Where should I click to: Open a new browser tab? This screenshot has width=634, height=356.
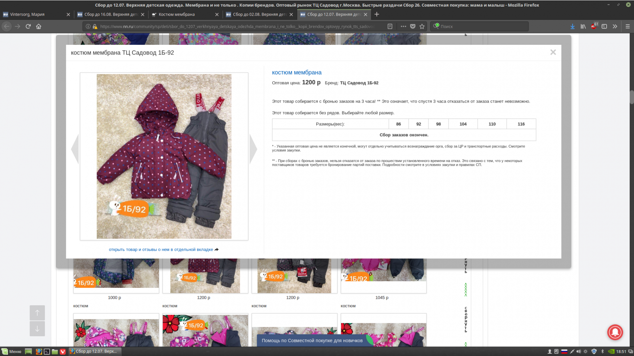coord(377,14)
